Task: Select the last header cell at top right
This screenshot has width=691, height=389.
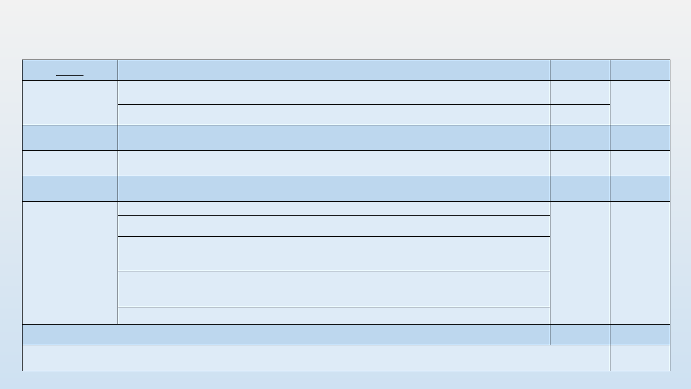Action: 640,70
